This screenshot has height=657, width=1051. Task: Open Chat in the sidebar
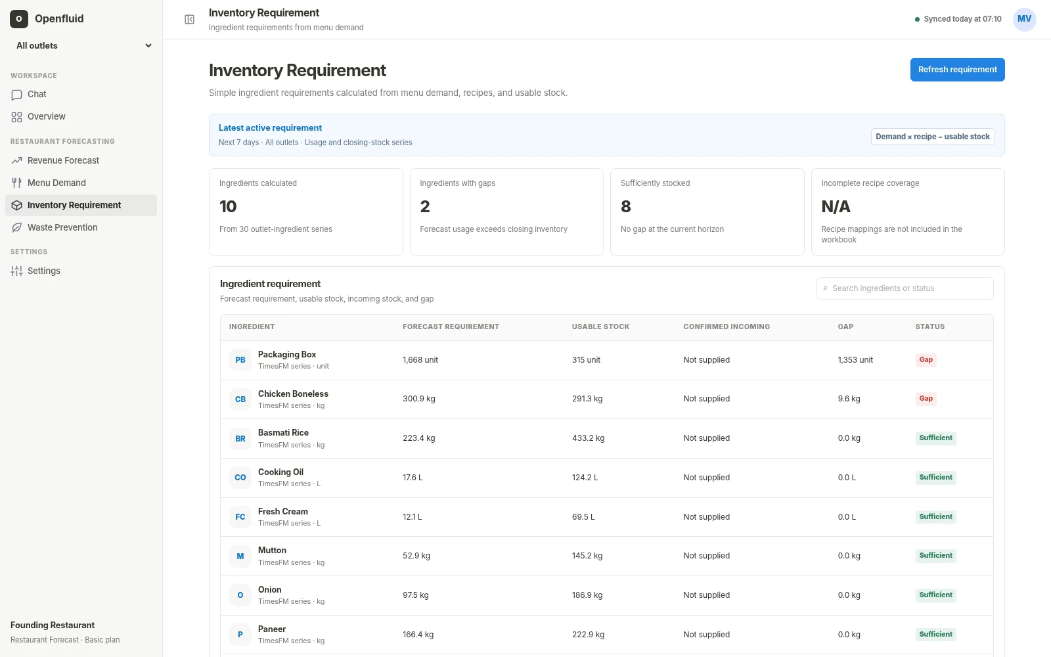[81, 95]
